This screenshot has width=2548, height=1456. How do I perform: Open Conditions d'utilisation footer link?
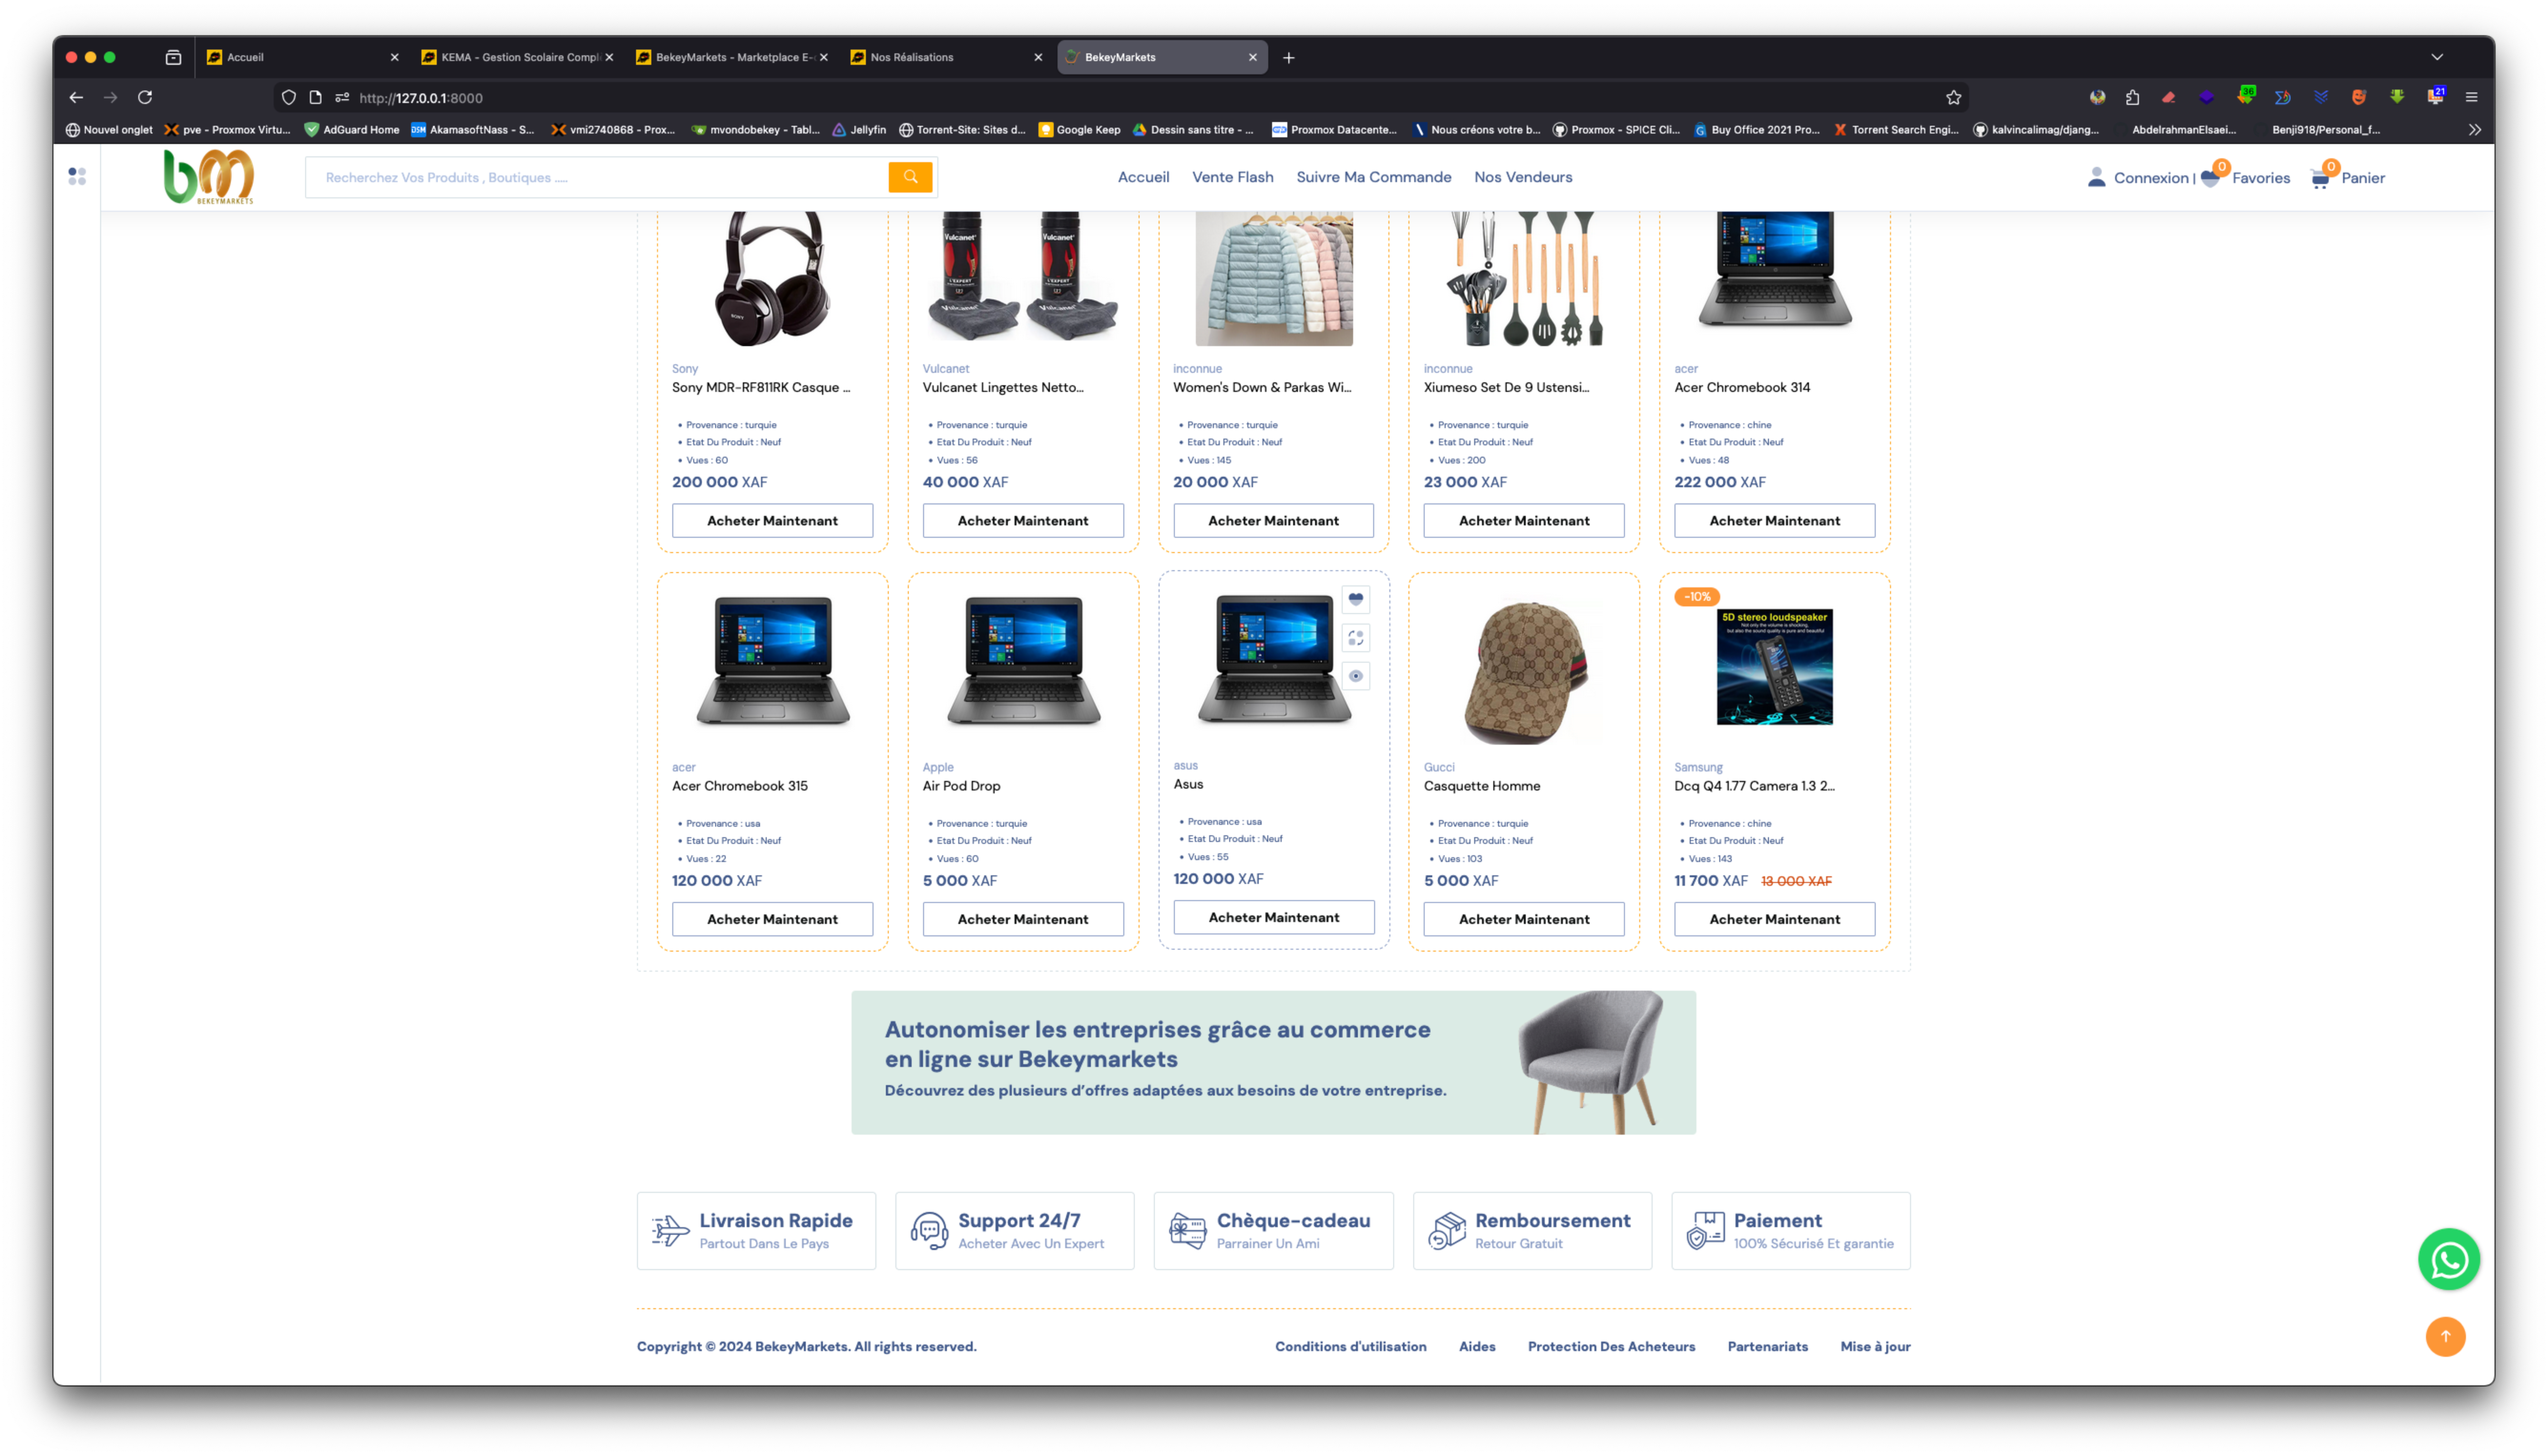click(1350, 1346)
